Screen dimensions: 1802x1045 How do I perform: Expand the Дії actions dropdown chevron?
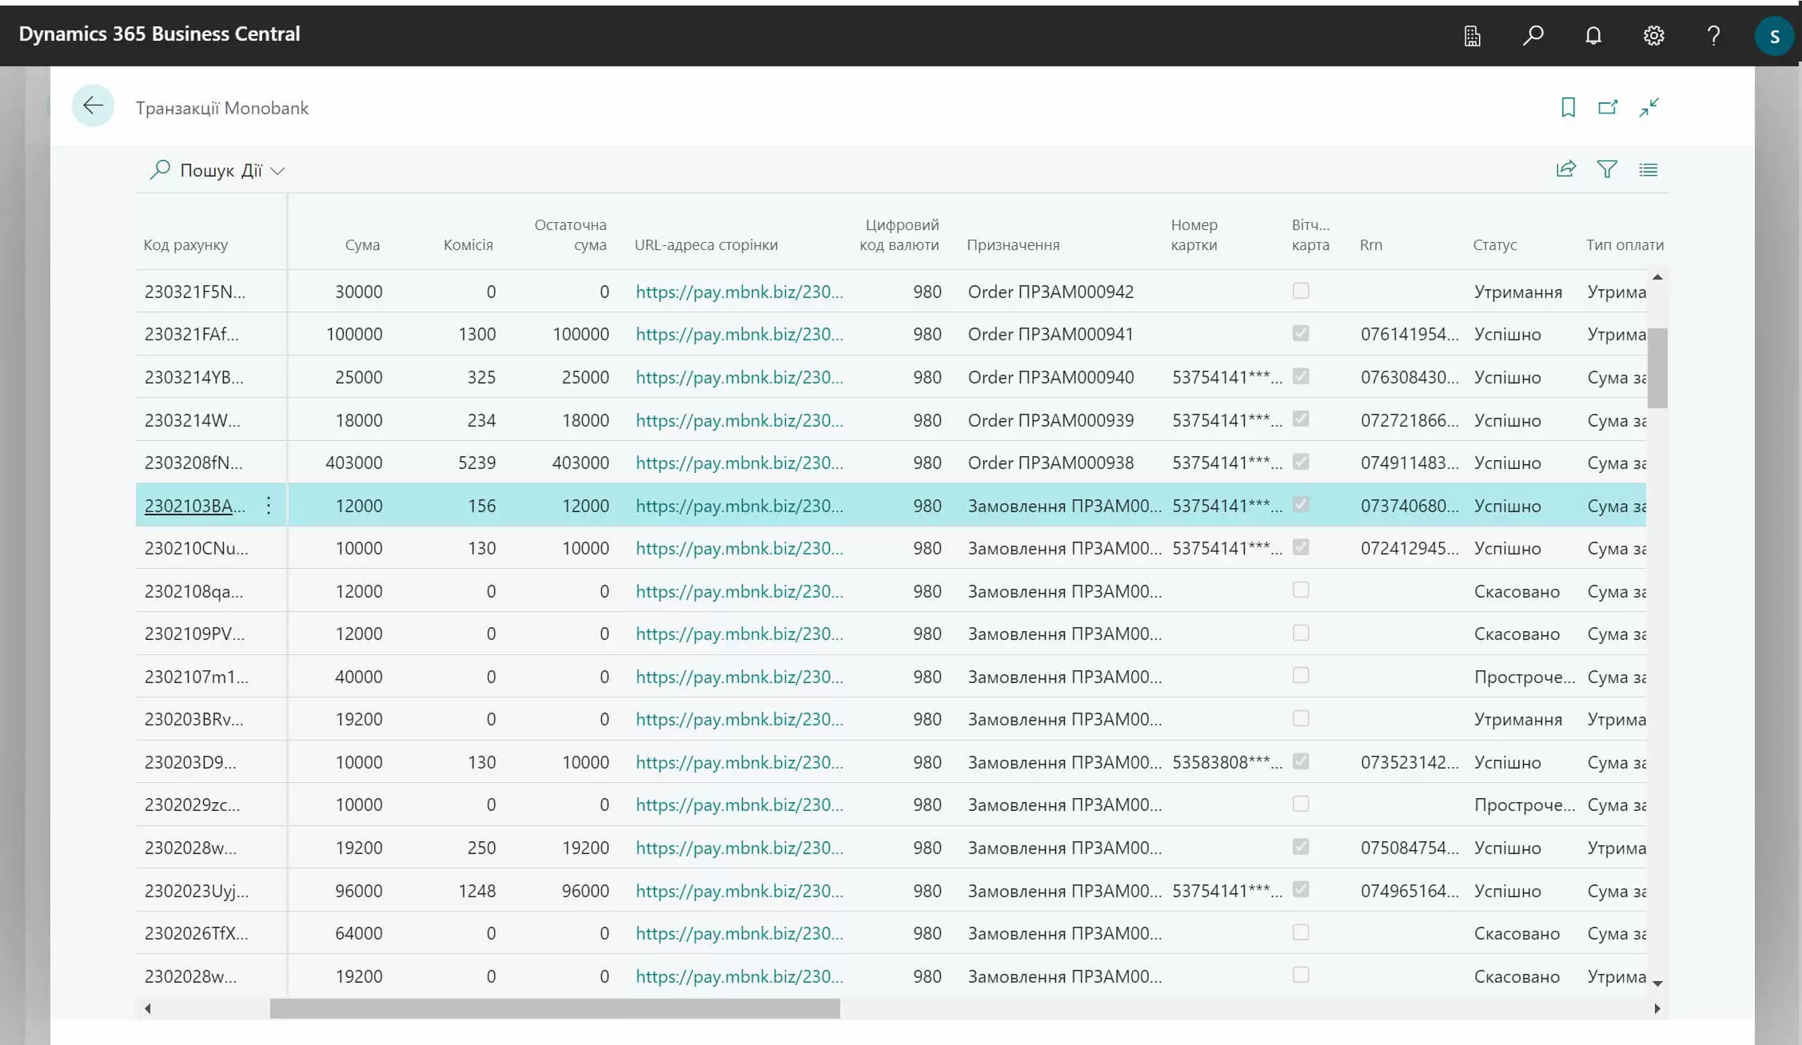[277, 171]
